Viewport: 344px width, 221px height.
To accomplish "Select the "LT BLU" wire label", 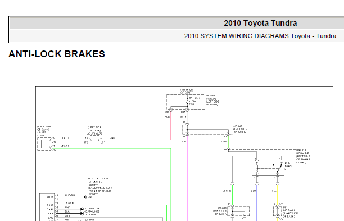I will click(x=65, y=138).
